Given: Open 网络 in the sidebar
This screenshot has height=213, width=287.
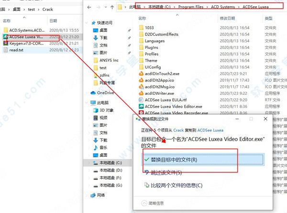Looking at the screenshot, I should point(101,195).
